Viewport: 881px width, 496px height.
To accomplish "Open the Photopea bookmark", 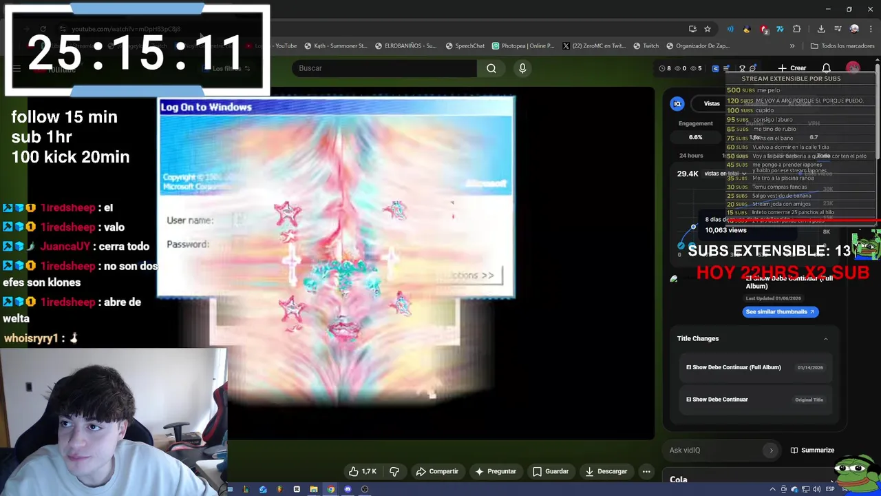I will click(x=523, y=46).
